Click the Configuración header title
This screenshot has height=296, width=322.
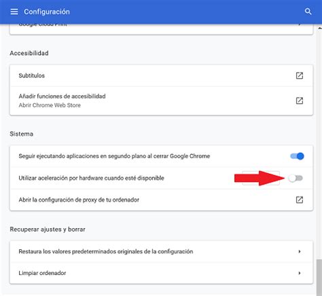(x=47, y=12)
